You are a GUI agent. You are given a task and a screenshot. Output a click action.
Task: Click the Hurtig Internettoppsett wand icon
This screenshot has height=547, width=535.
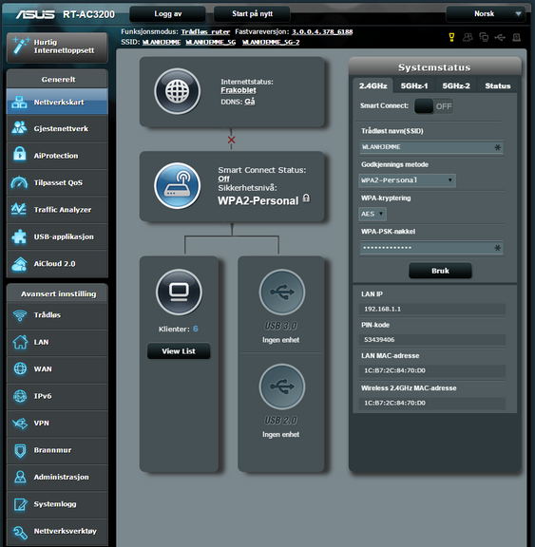20,47
